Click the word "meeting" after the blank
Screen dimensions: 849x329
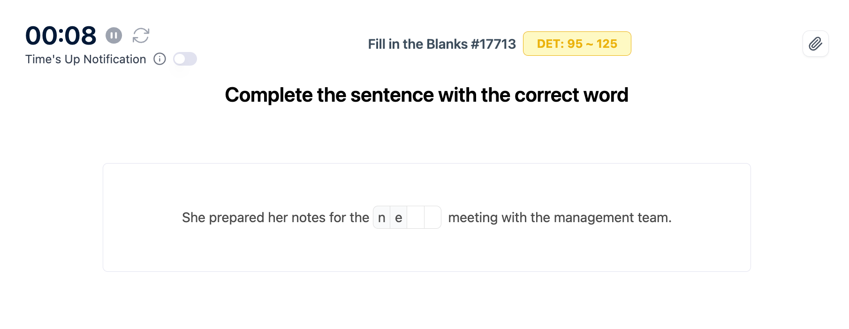473,218
